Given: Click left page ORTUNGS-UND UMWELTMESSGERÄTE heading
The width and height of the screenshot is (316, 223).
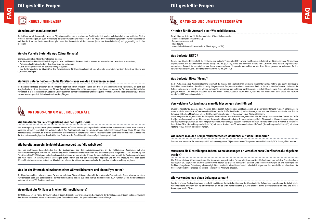Looking at the screenshot, I should coord(59,112).
